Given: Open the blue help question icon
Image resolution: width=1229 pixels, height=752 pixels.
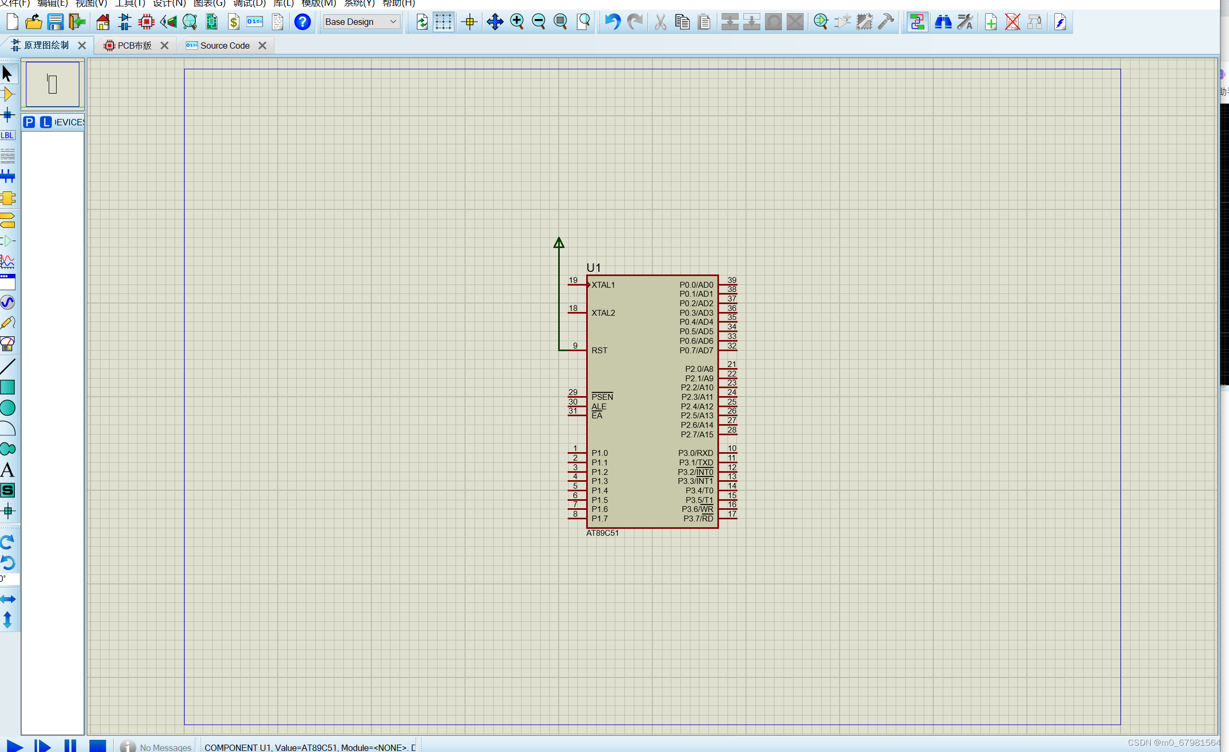Looking at the screenshot, I should coord(302,22).
